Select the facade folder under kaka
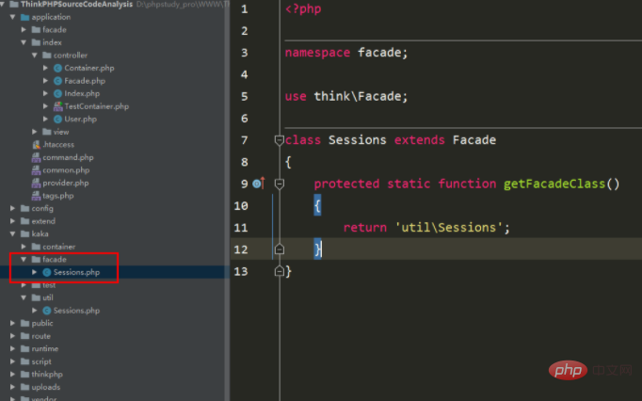 55,259
